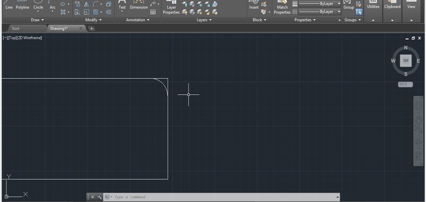Open the Layer Properties manager
Image resolution: width=426 pixels, height=202 pixels.
click(x=171, y=8)
